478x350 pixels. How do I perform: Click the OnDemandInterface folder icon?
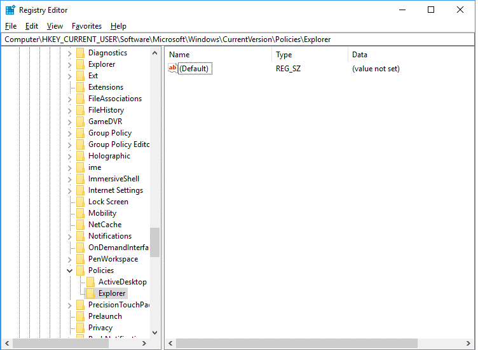click(x=81, y=248)
